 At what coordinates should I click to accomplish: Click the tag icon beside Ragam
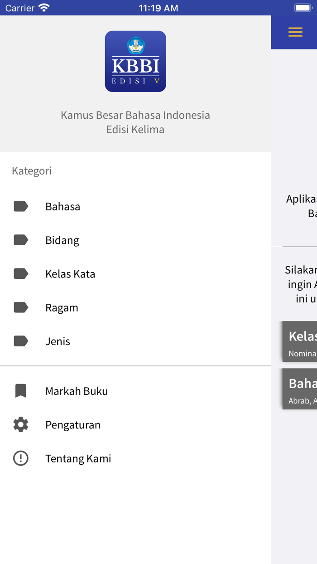[x=21, y=307]
